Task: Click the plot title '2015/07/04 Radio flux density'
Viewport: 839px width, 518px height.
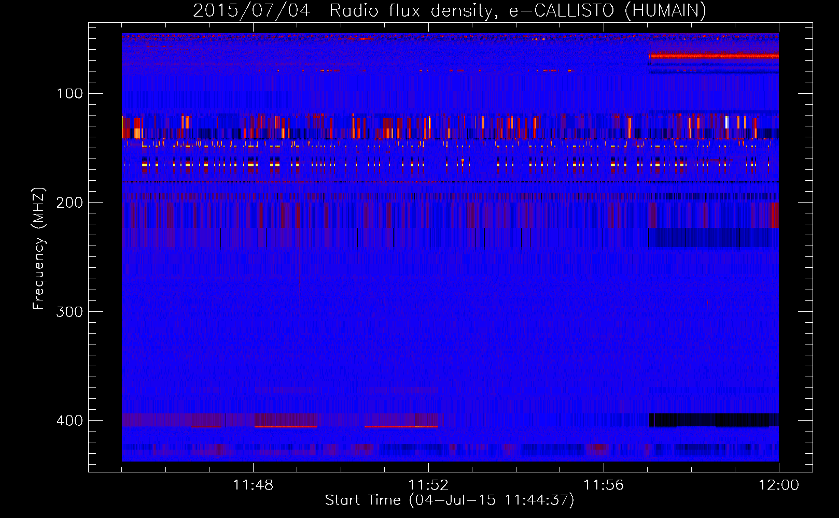Action: [450, 10]
